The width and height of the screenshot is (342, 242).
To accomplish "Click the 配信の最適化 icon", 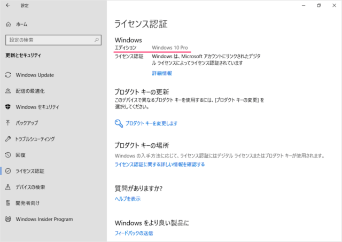I will coord(9,91).
